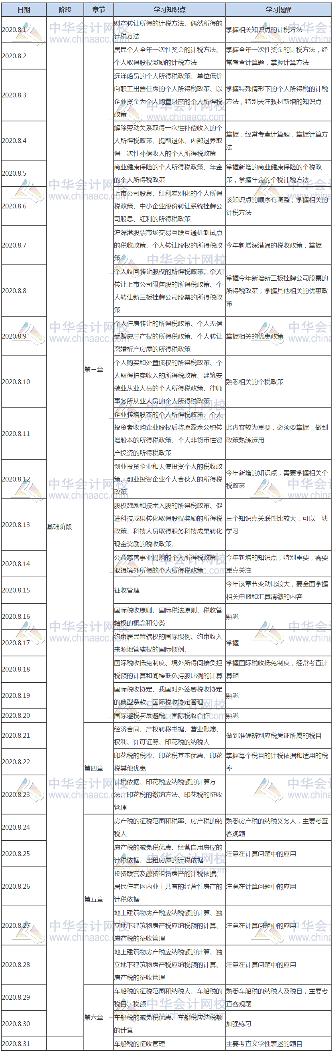Click the 车船税的征收管理 cell
The width and height of the screenshot is (334, 1054).
[169, 1044]
